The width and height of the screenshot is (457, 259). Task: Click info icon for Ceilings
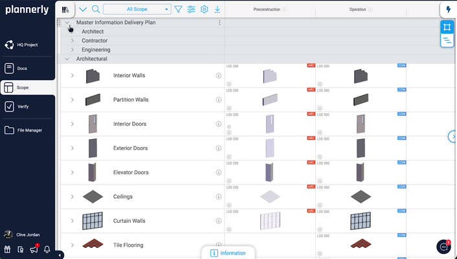pyautogui.click(x=219, y=197)
